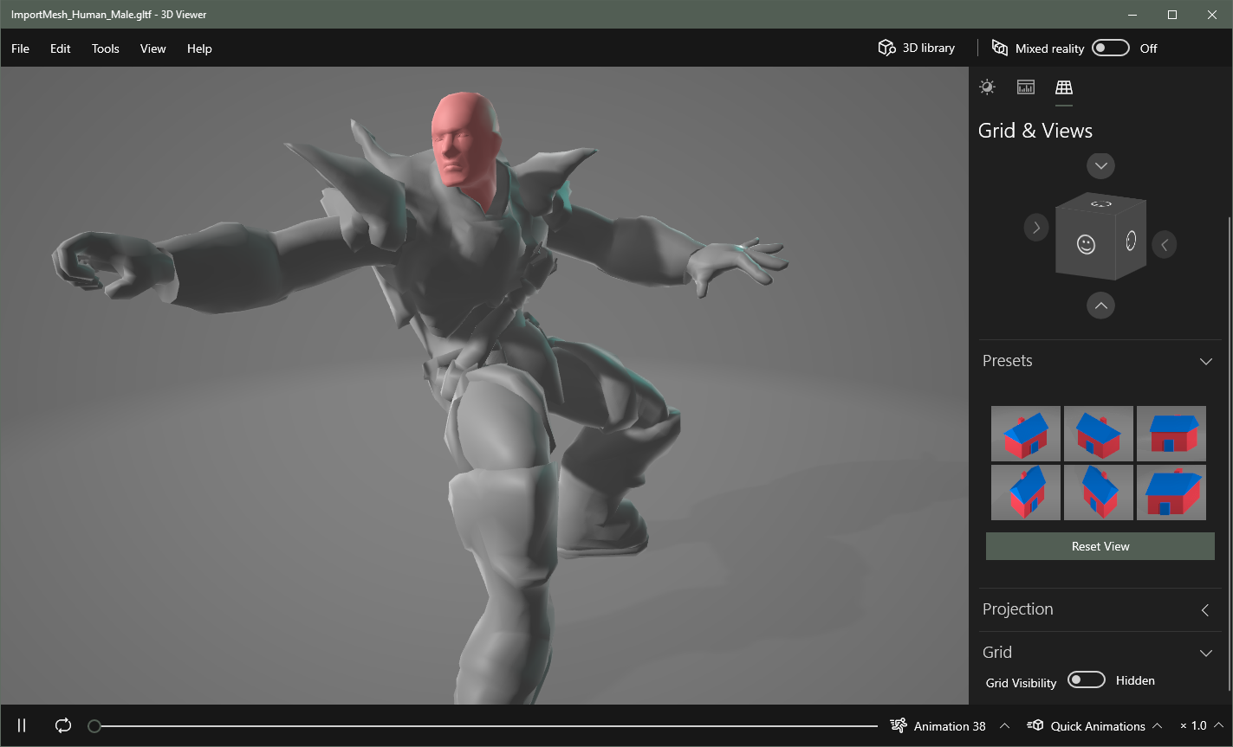Select the bottom-right house view preset
The height and width of the screenshot is (747, 1233).
[x=1171, y=492]
